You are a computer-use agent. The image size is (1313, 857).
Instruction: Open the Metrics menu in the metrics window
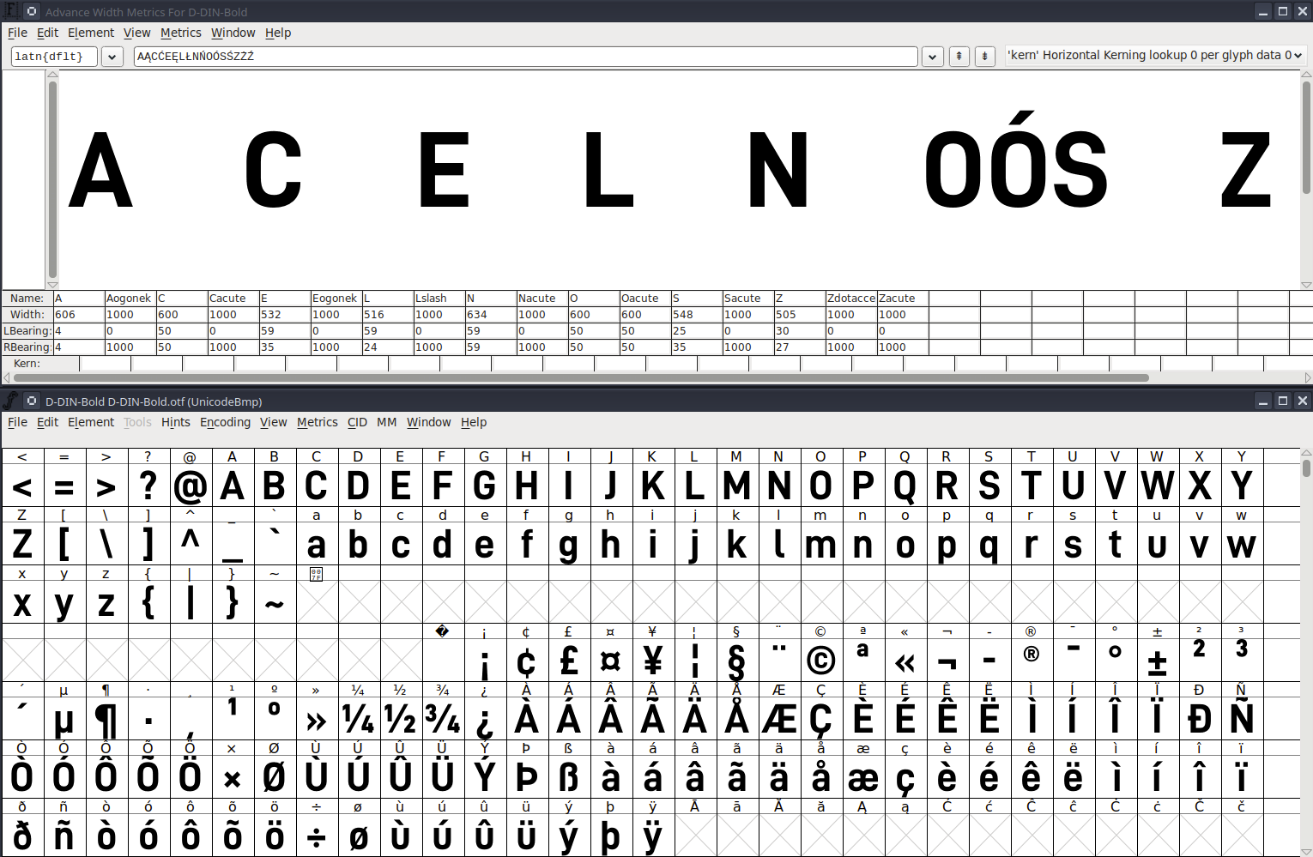coord(180,33)
